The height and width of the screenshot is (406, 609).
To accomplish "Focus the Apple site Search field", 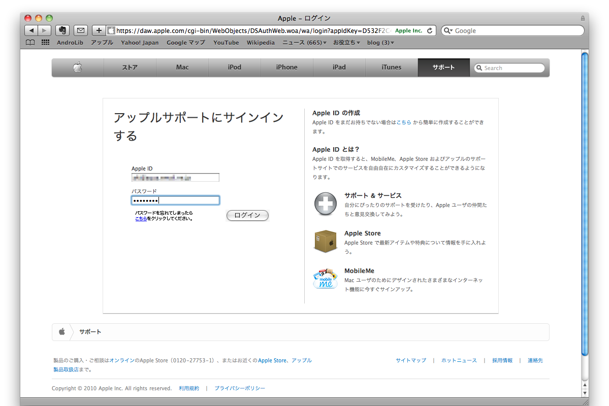I will 509,68.
